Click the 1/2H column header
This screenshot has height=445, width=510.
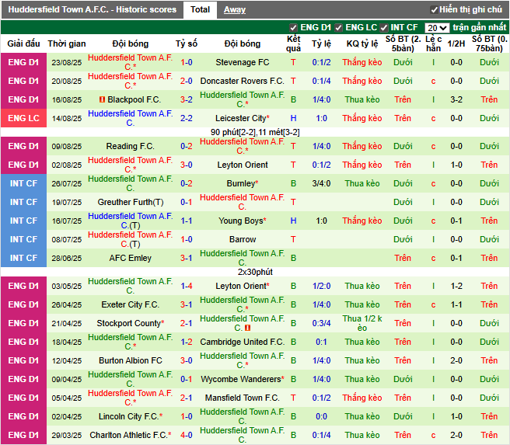456,43
